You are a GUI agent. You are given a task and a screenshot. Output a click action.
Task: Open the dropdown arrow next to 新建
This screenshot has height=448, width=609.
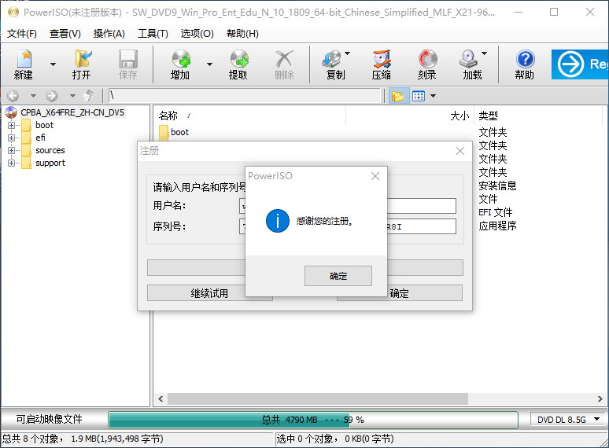[x=53, y=64]
